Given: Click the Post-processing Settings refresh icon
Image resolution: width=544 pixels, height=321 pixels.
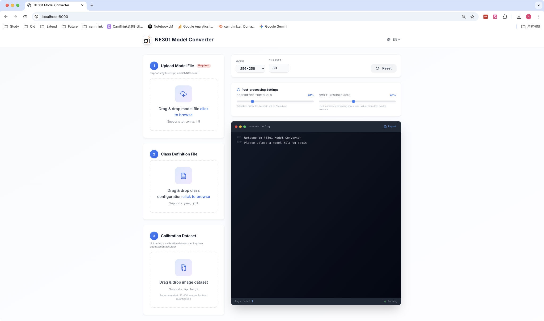Looking at the screenshot, I should tap(238, 90).
